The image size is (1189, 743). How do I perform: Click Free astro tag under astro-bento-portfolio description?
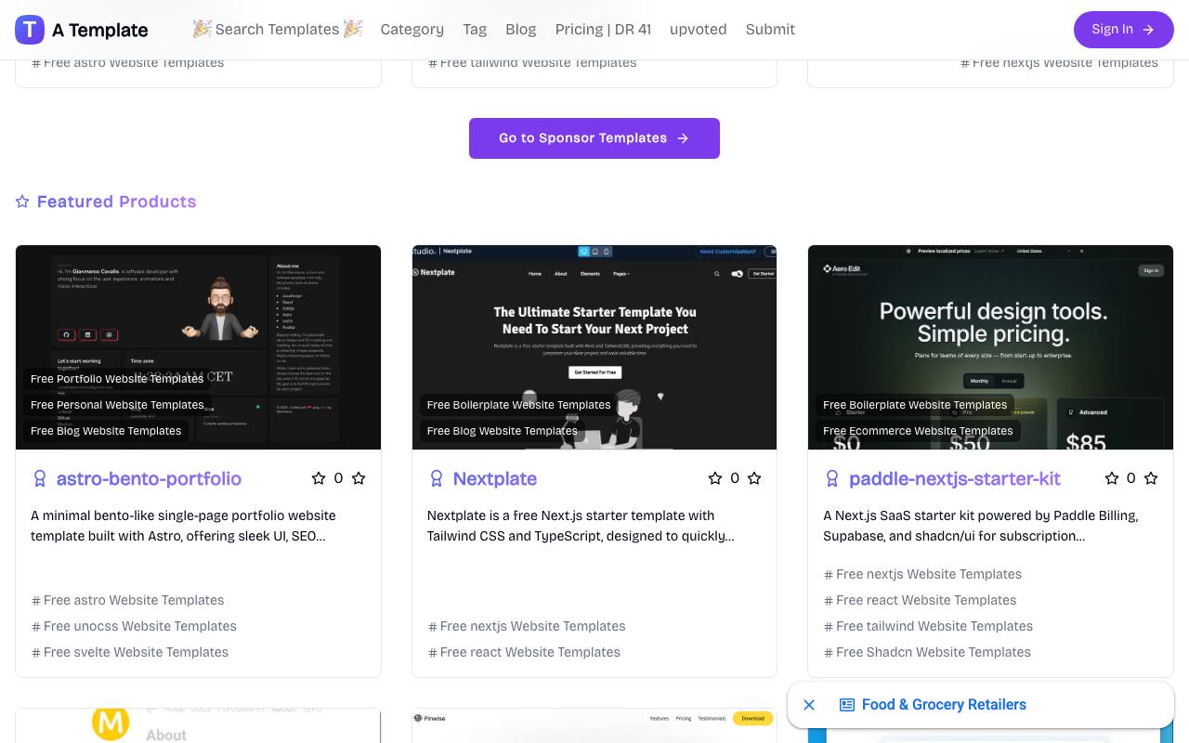[x=127, y=600]
